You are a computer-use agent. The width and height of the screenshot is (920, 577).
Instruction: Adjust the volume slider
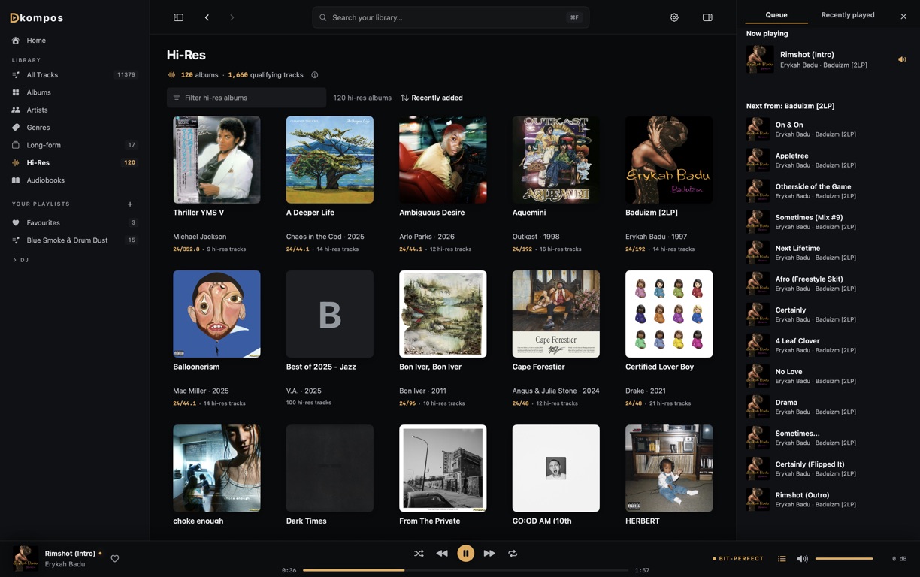coord(844,559)
